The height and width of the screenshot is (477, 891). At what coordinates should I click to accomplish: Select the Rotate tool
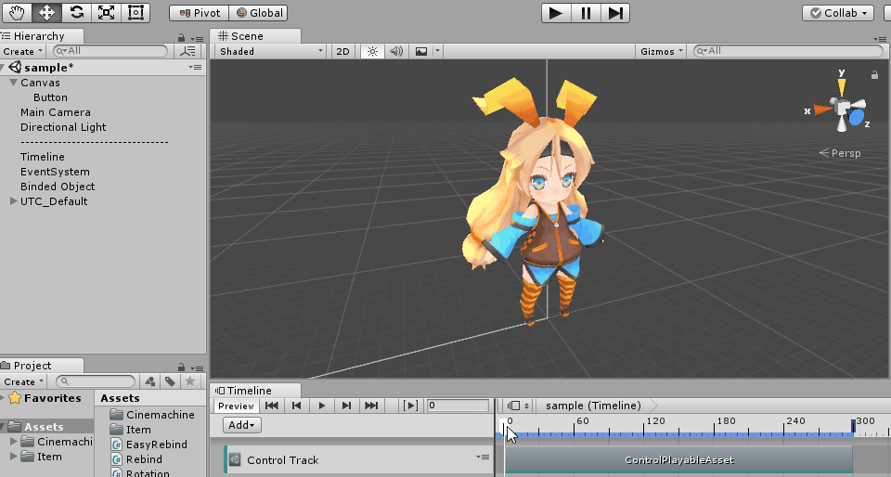coord(76,12)
